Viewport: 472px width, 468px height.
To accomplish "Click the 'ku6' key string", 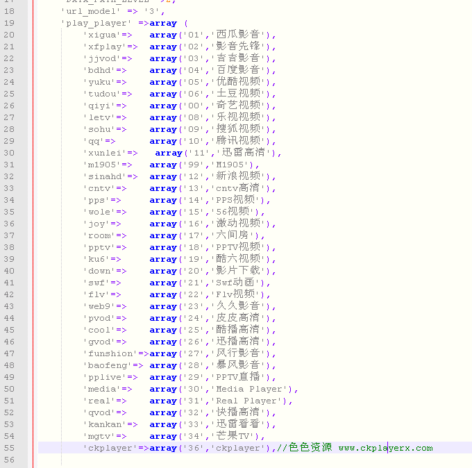I will pos(96,259).
